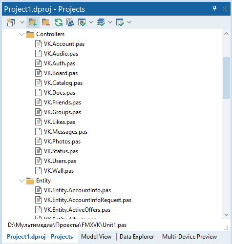Switch to Project1.dproj - Projects tab
The height and width of the screenshot is (244, 232).
click(40, 237)
